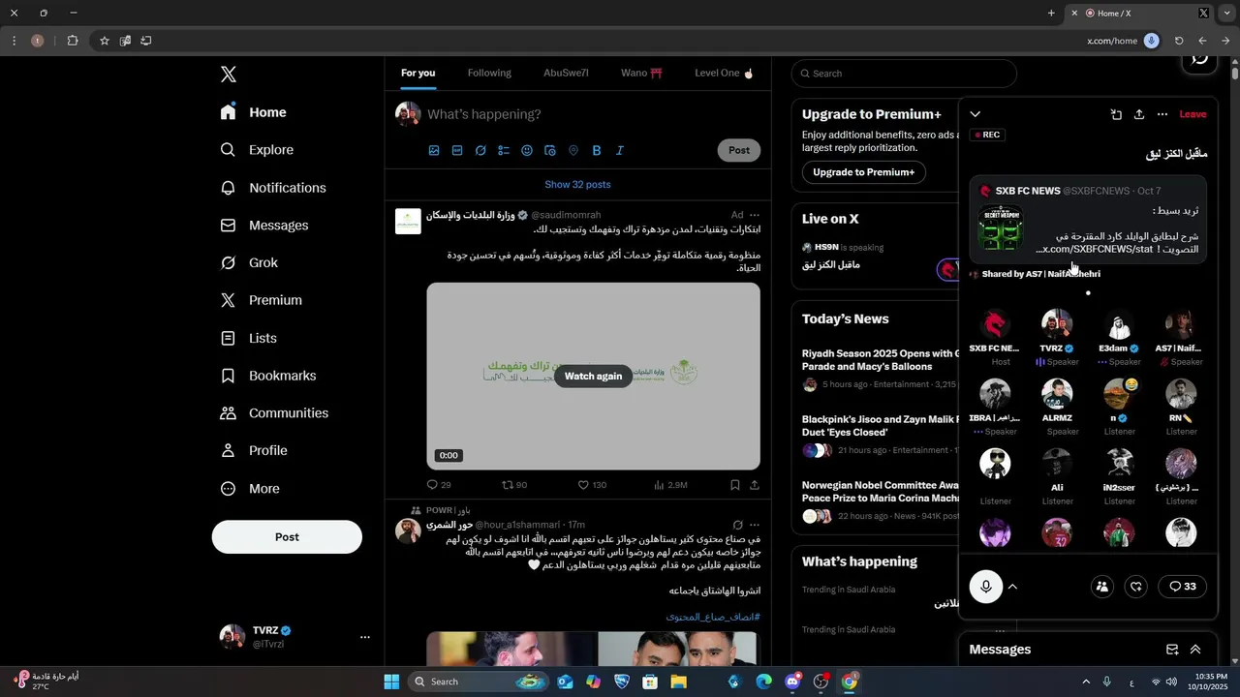The height and width of the screenshot is (697, 1240).
Task: Switch to the For you tab
Action: [418, 74]
